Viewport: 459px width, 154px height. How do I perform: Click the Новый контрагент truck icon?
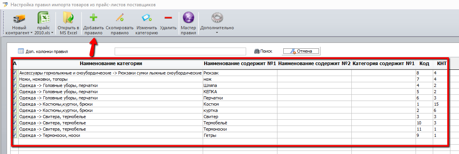(19, 18)
